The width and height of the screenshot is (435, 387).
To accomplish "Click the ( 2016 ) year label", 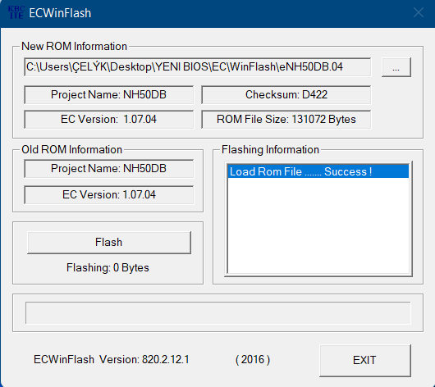I will pos(253,360).
